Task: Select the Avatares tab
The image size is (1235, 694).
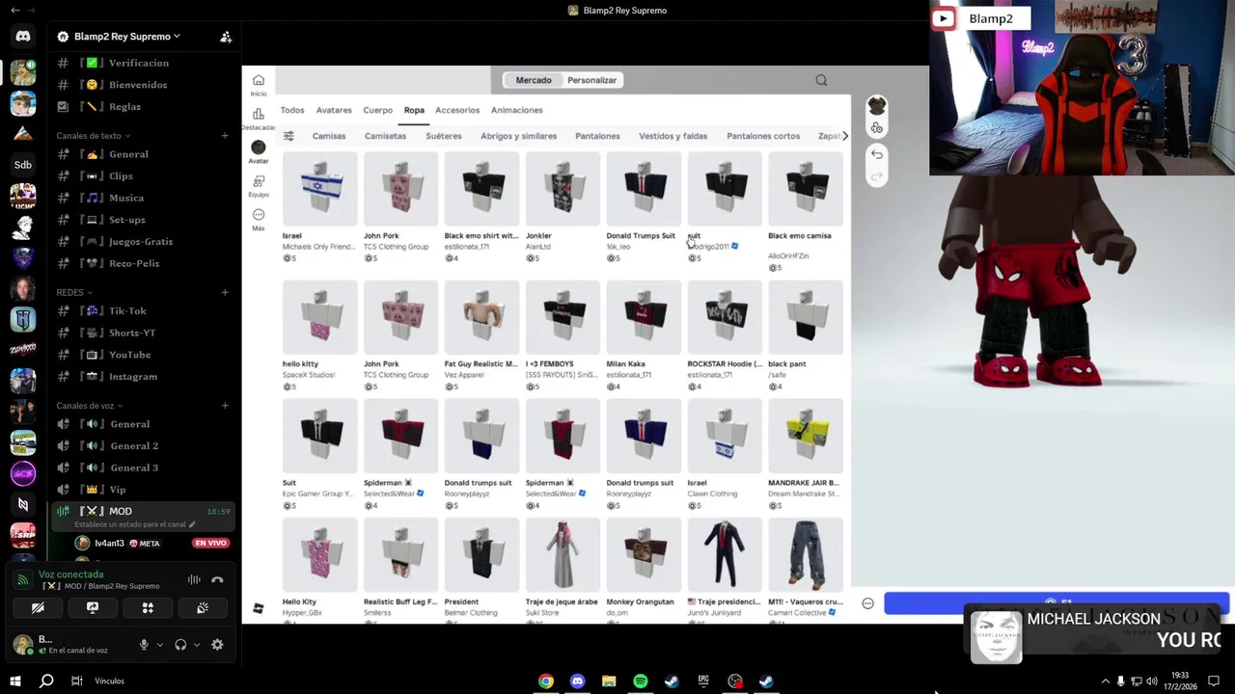Action: click(334, 110)
